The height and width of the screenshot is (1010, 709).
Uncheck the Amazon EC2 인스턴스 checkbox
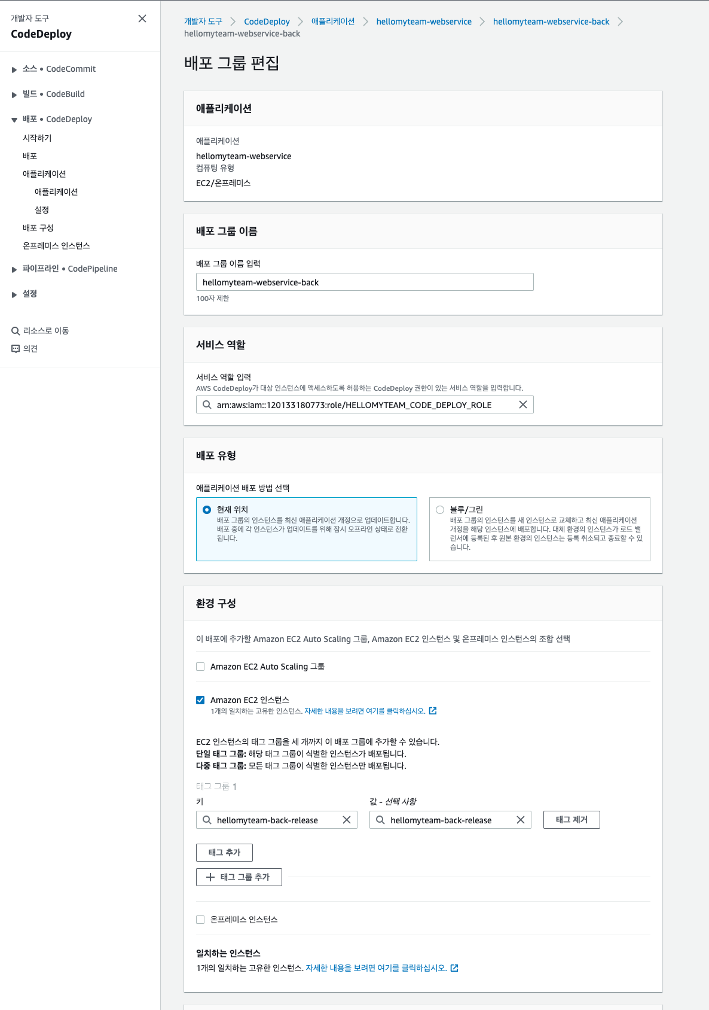200,700
